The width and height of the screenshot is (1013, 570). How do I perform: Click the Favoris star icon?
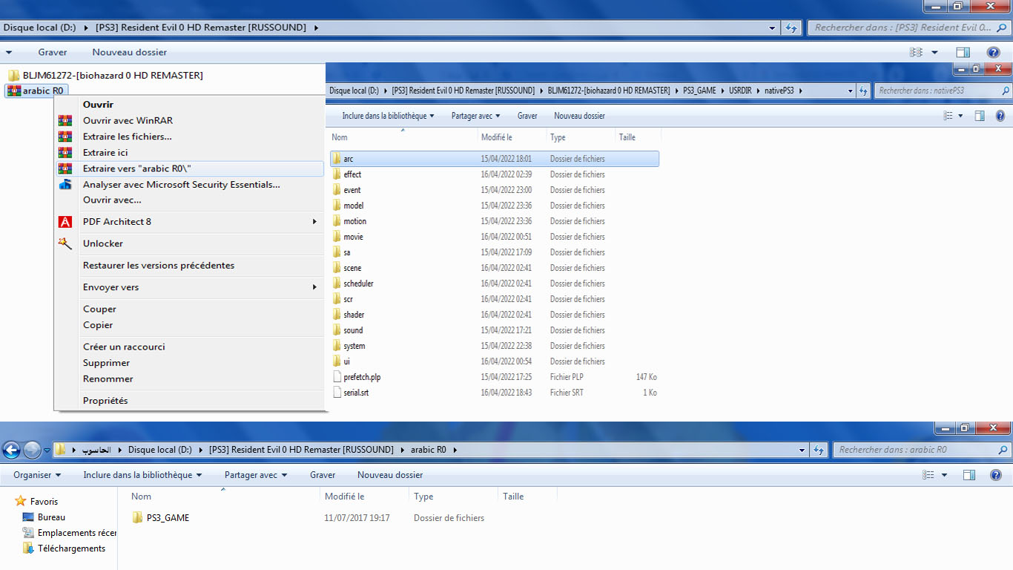[x=21, y=502]
